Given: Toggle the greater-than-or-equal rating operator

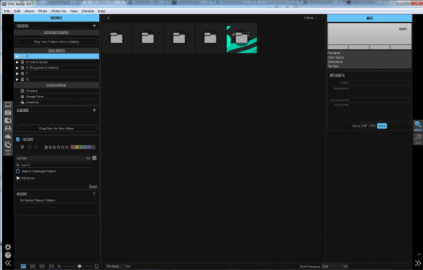Looking at the screenshot, I should 46,147.
